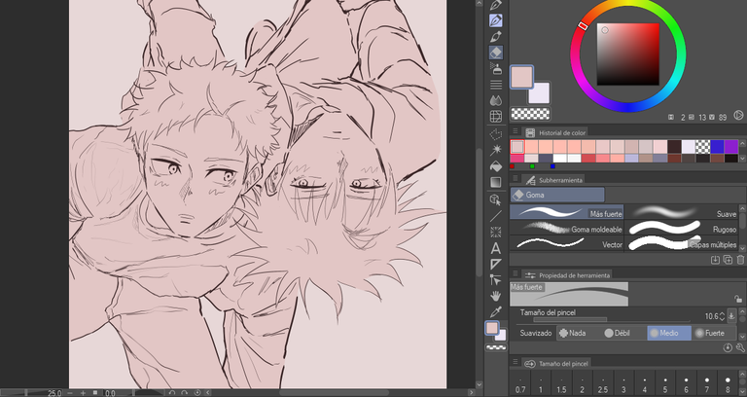The height and width of the screenshot is (397, 747).
Task: Select the Pencil tool below the Pen
Action: pos(496,37)
